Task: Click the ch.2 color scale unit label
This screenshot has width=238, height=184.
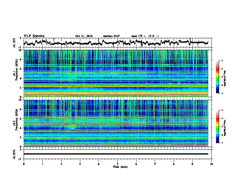Action: [x=225, y=128]
